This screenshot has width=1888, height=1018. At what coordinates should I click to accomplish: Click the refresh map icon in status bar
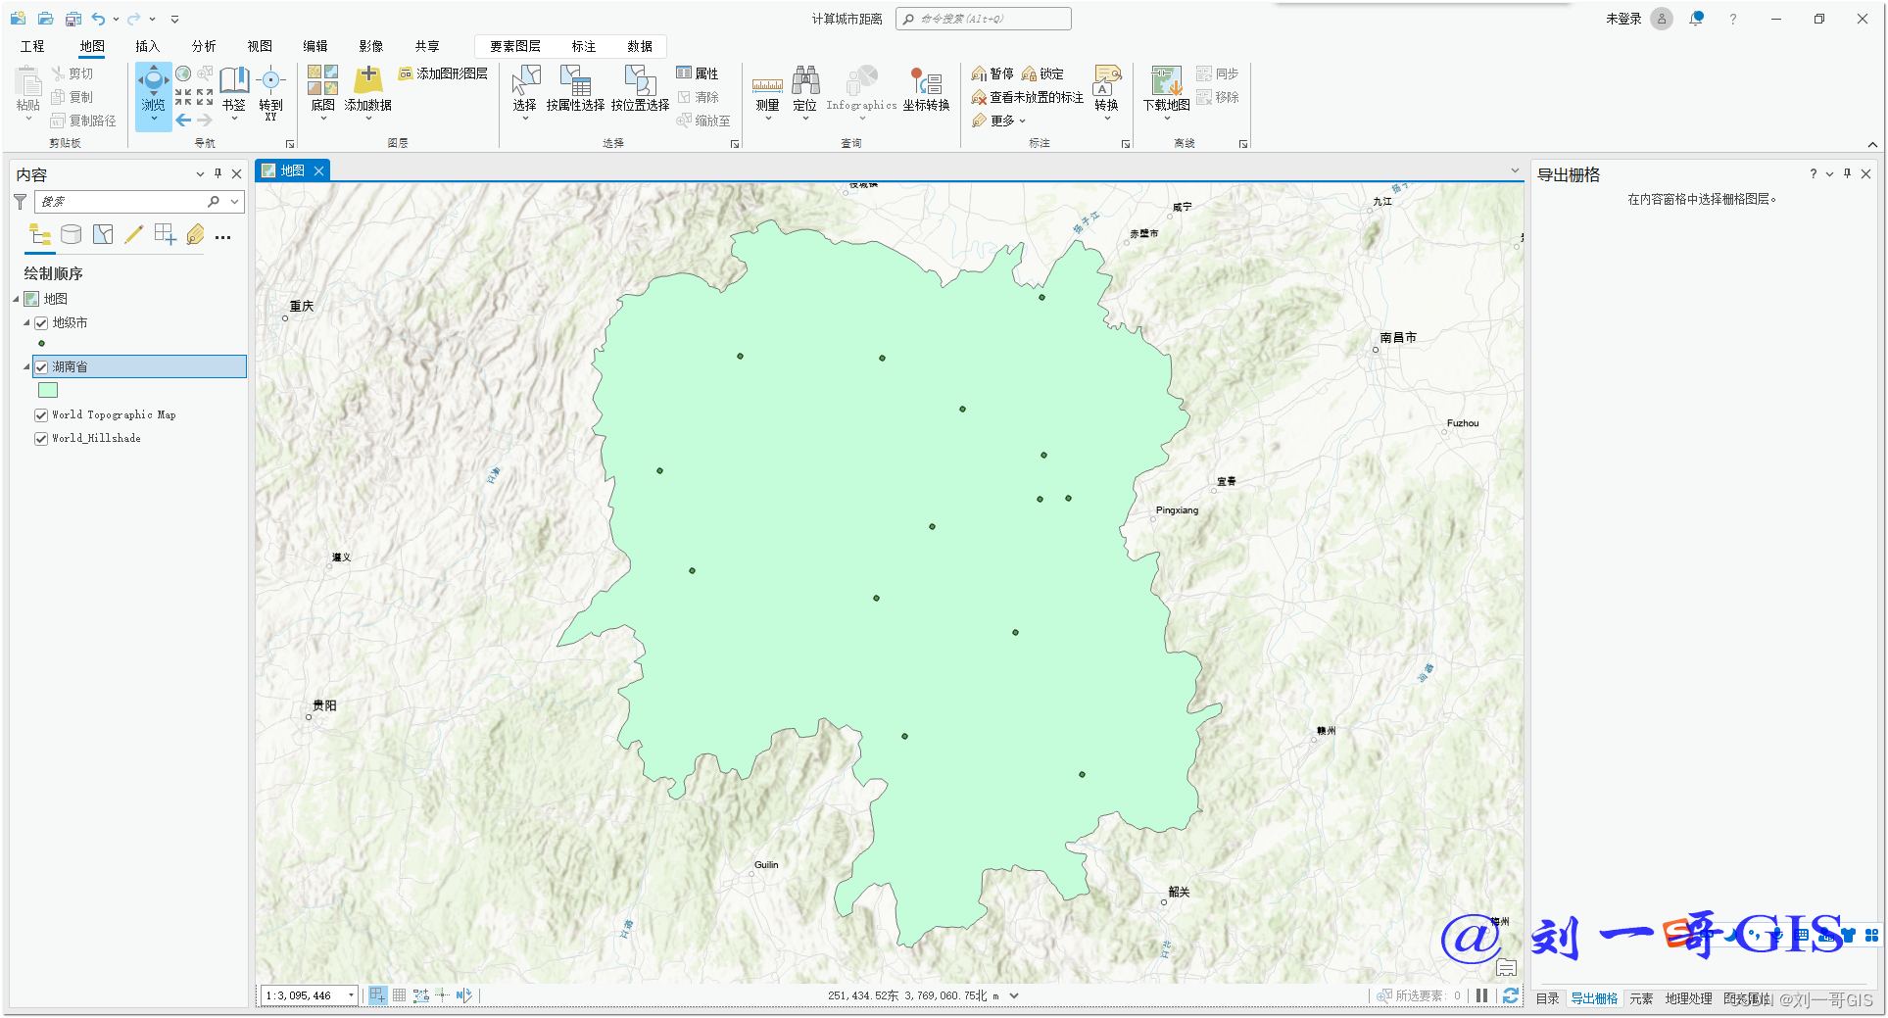(1511, 995)
